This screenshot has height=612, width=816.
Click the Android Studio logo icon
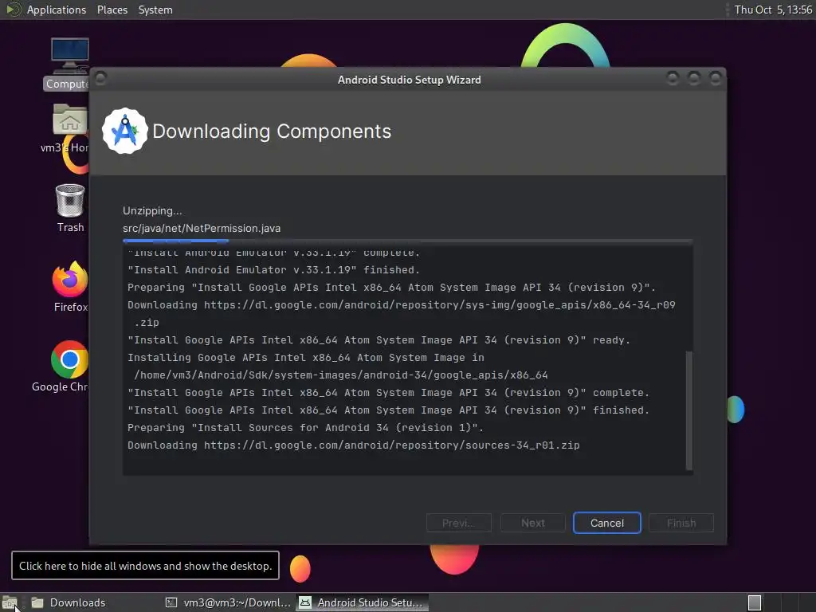coord(124,131)
